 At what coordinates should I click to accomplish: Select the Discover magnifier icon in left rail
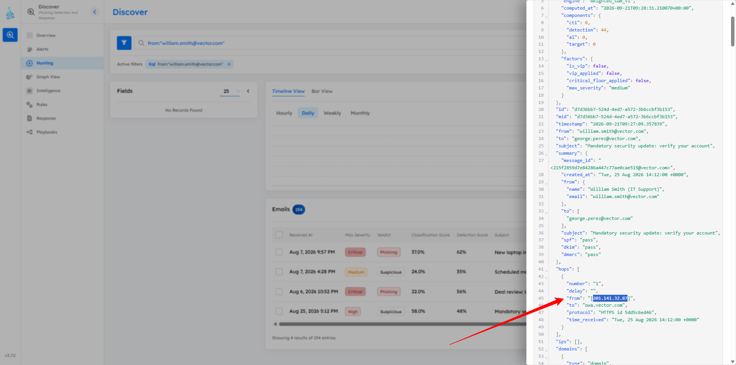10,35
